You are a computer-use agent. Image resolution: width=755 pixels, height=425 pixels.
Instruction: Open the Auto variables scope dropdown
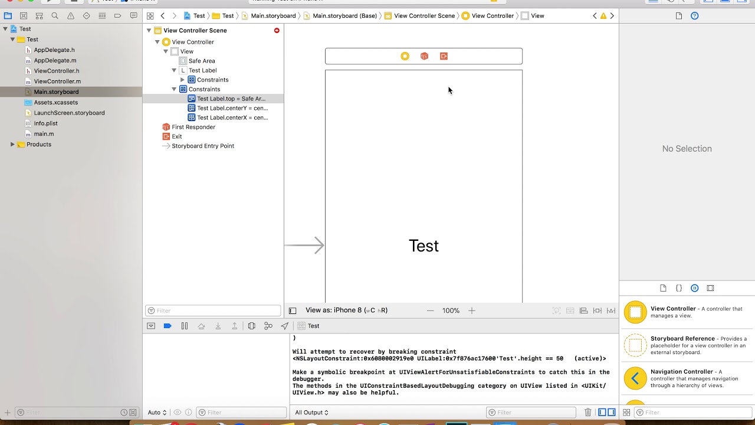[157, 413]
